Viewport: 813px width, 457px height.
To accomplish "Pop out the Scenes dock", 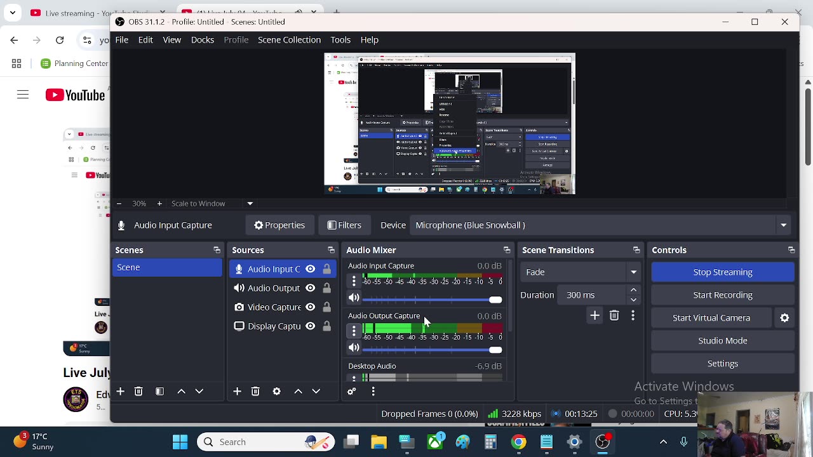I will [217, 250].
